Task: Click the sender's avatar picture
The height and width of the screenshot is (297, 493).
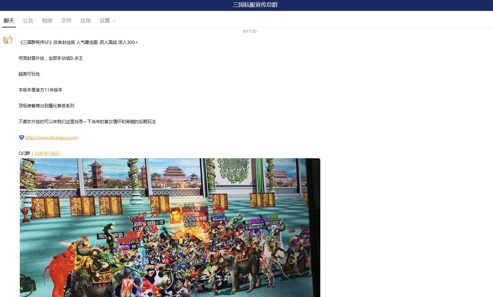Action: point(8,40)
